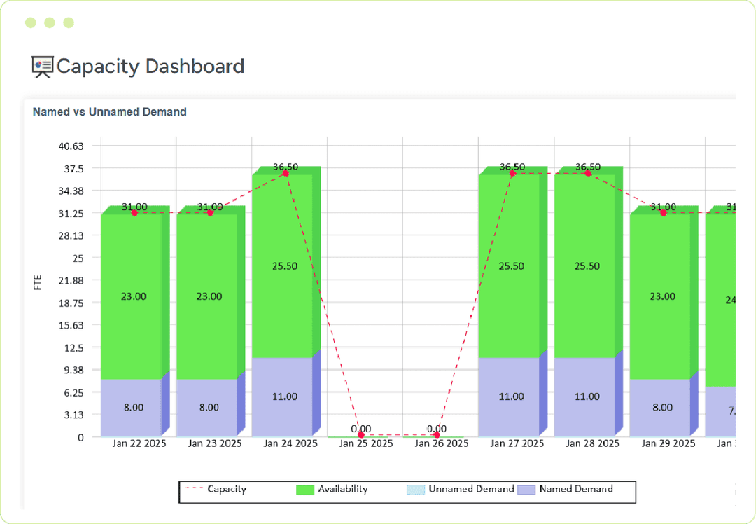This screenshot has height=524, width=756.
Task: Click the dashed red Capacity line sample in legend
Action: [195, 489]
